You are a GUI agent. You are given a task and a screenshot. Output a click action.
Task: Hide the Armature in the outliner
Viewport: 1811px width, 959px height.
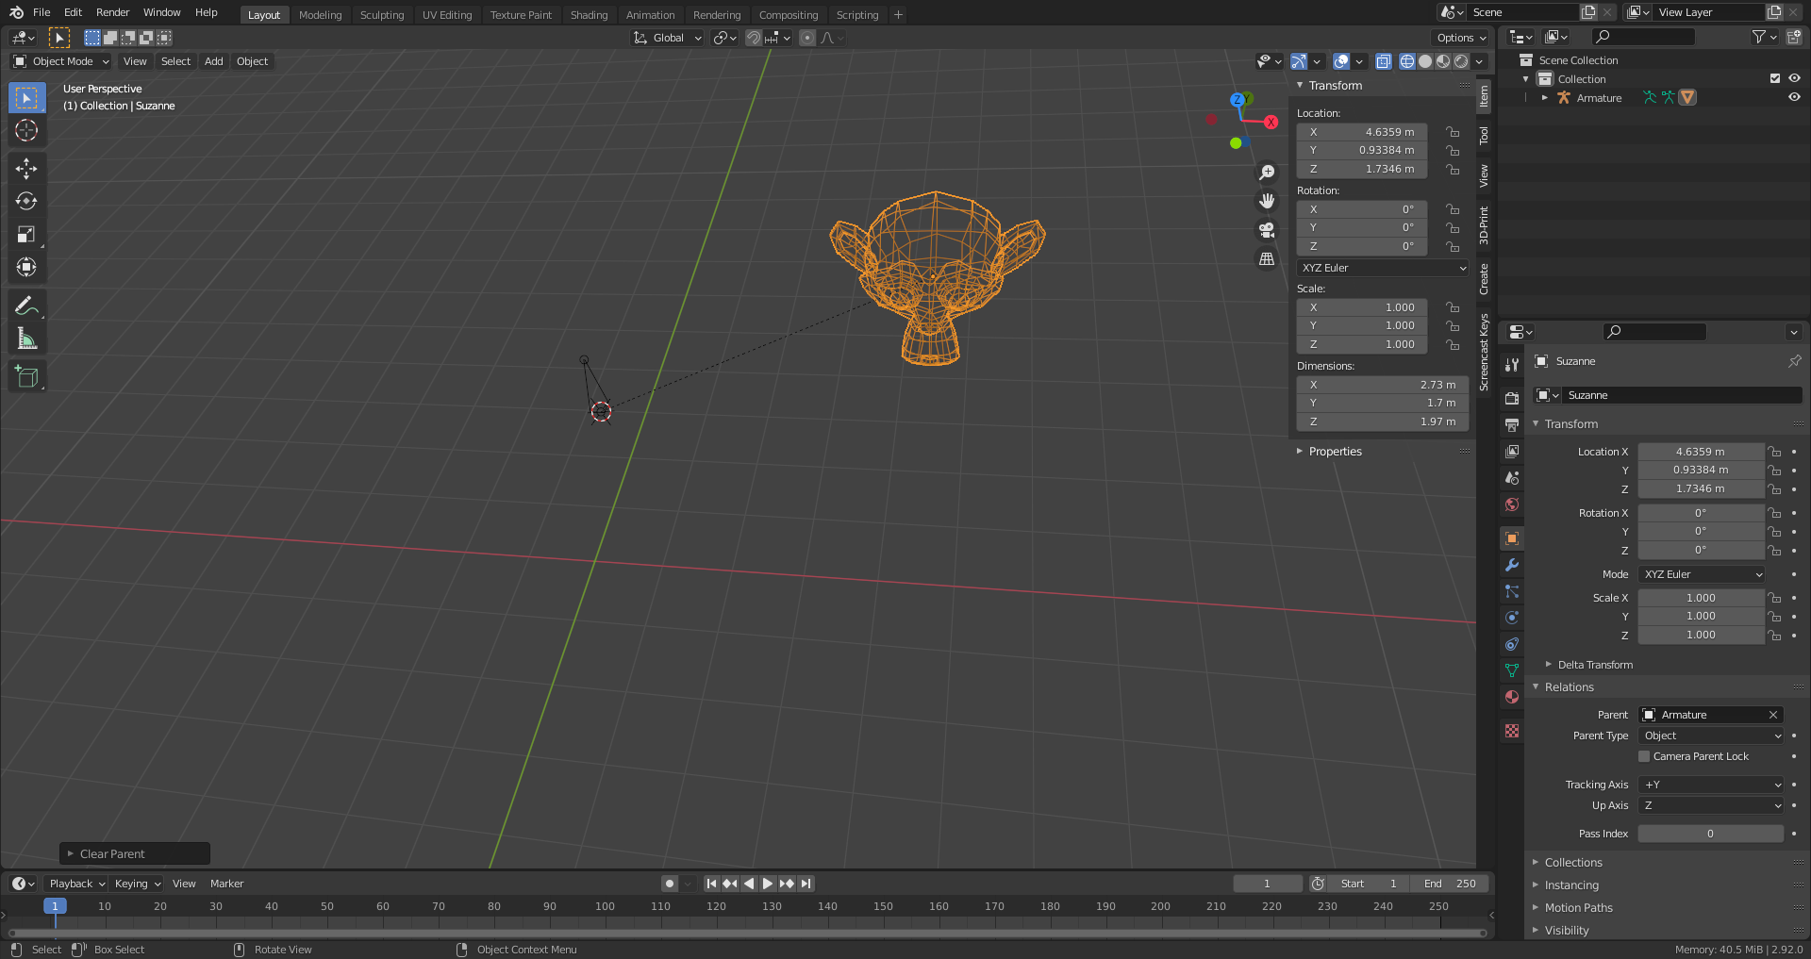click(x=1794, y=97)
